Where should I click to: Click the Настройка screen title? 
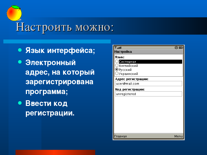pyautogui.click(x=123, y=52)
